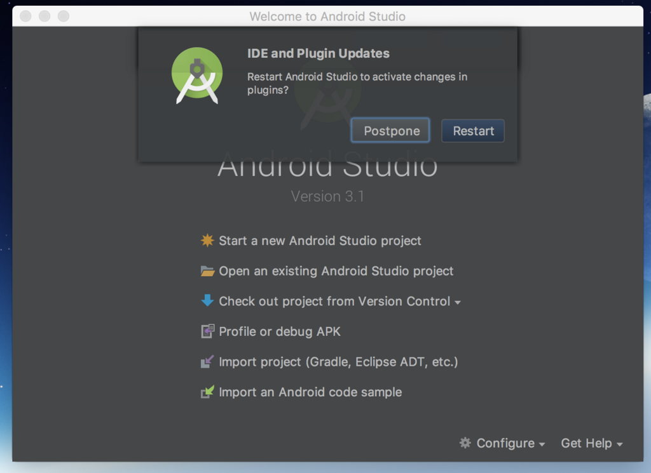Click the orange starburst new project icon

[x=207, y=241]
